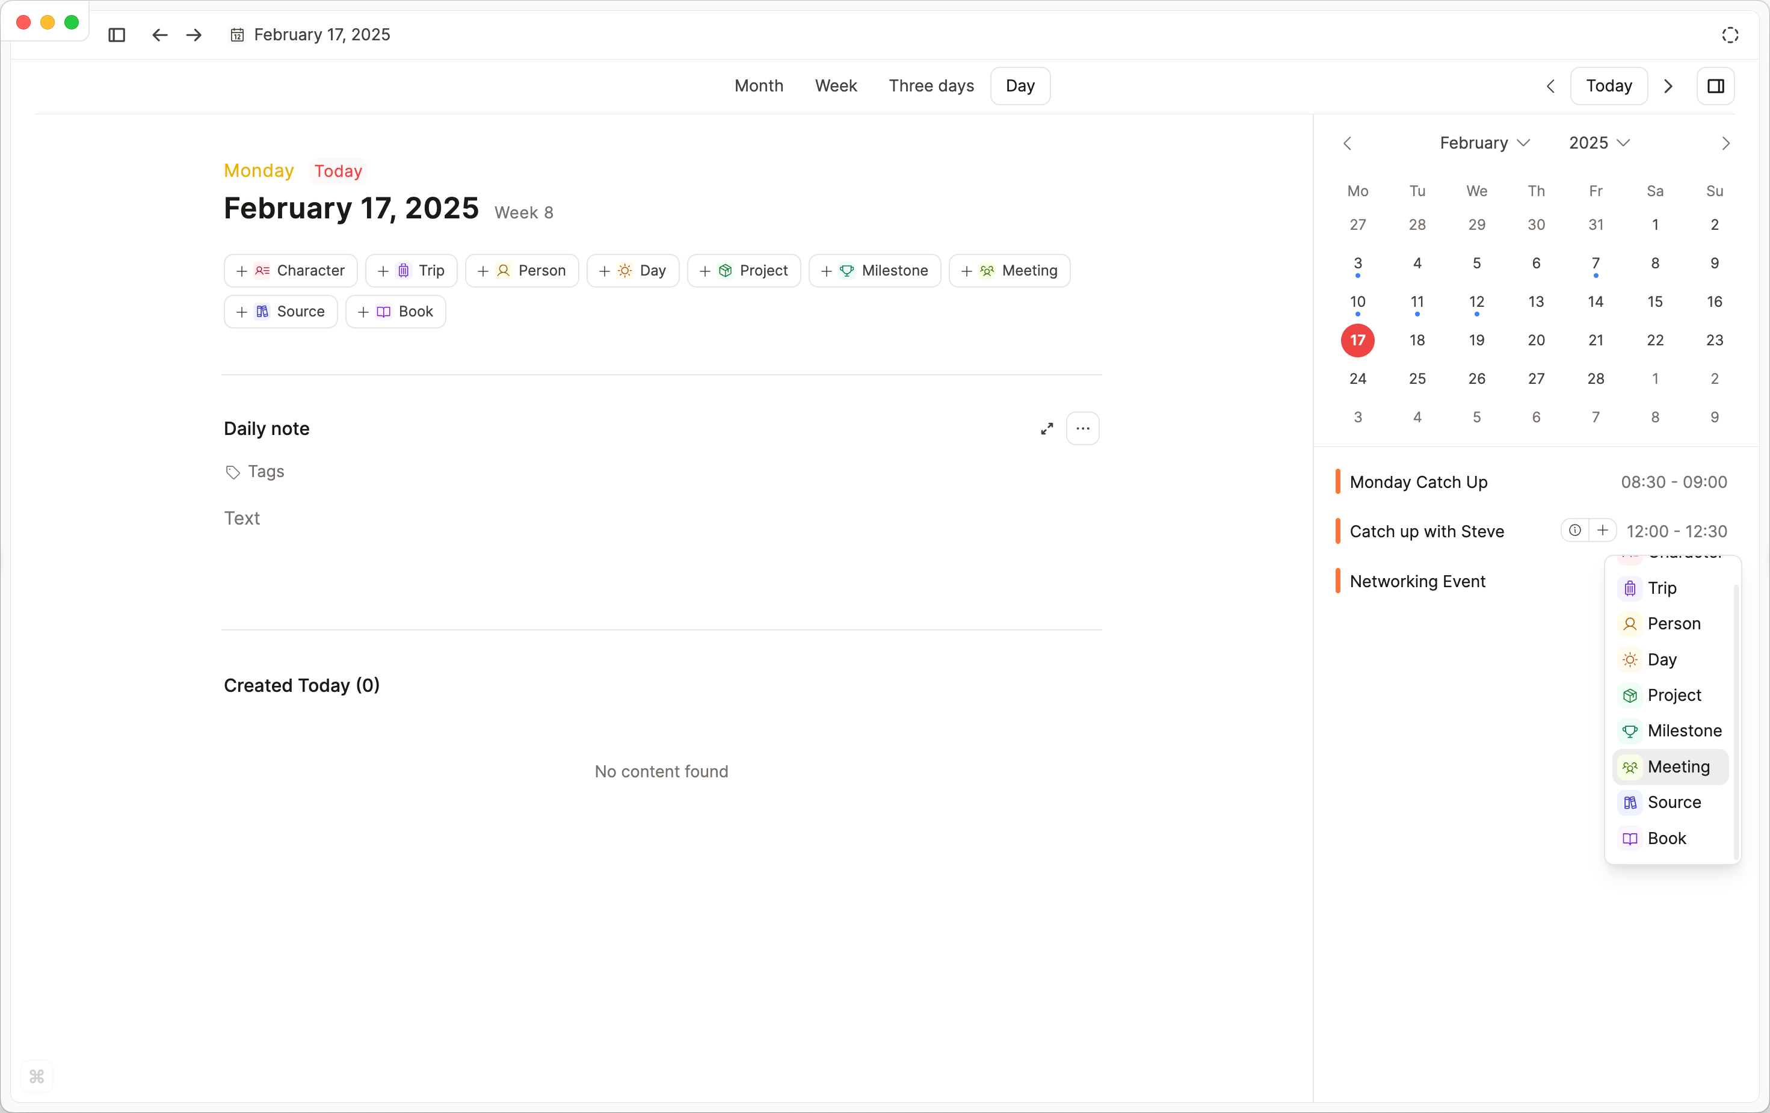Open info for the Catch up with Steve event
Screen dimensions: 1770x1113
[x=1574, y=530]
